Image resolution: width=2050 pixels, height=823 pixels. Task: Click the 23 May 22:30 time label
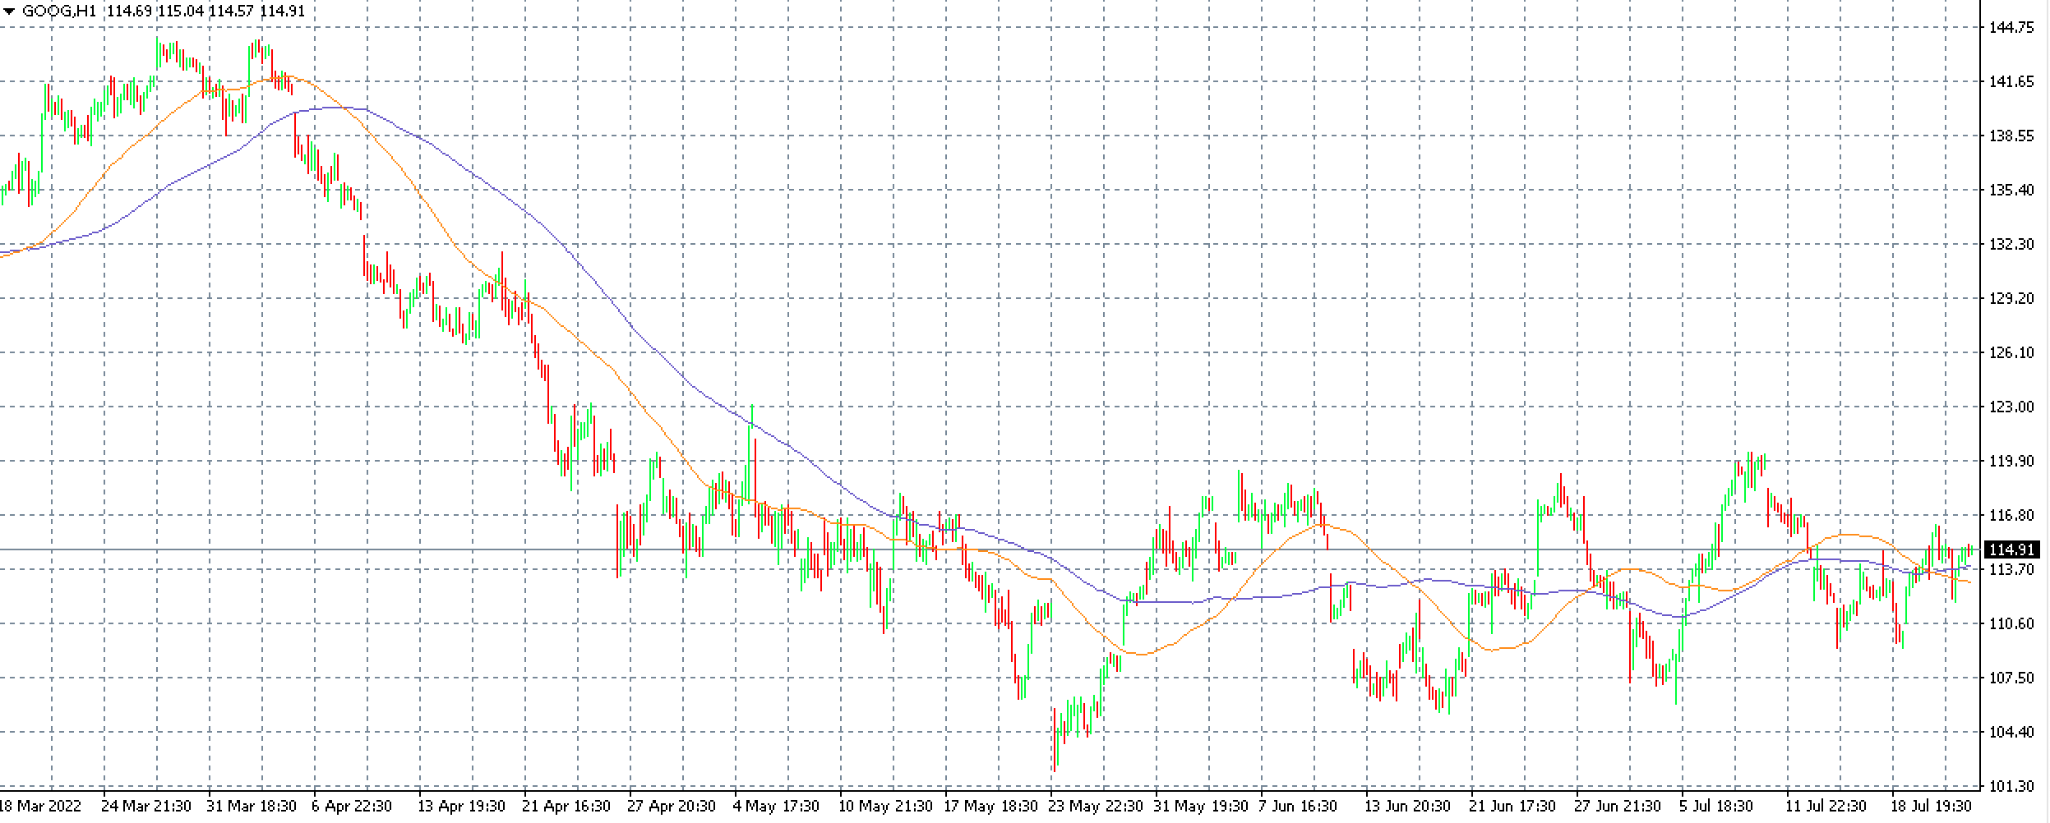pyautogui.click(x=1095, y=806)
